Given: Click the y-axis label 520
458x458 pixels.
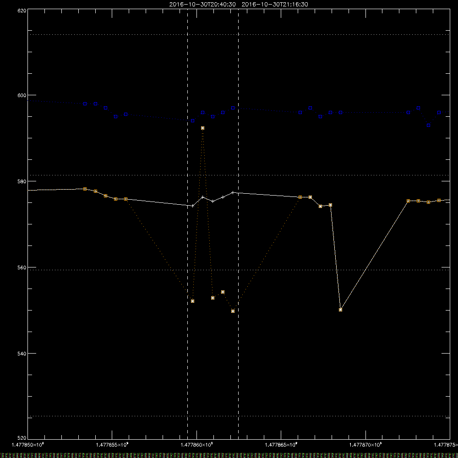Looking at the screenshot, I should (x=22, y=438).
